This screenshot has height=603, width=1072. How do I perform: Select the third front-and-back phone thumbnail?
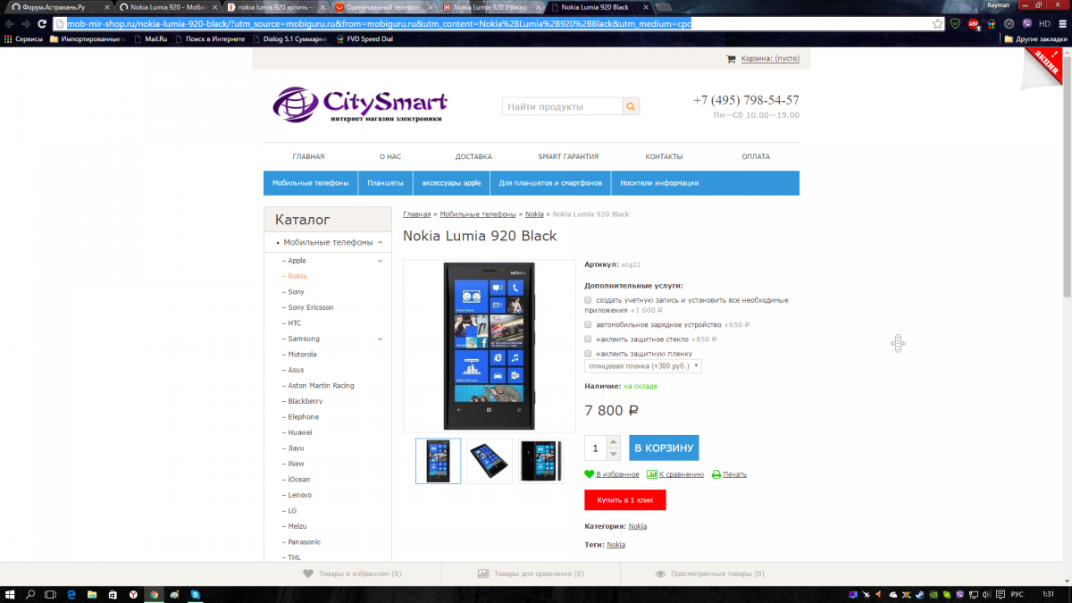point(540,461)
